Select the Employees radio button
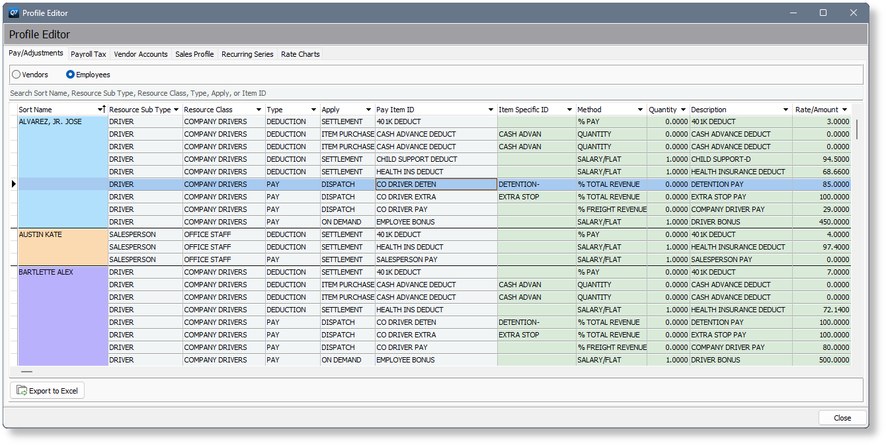Screen dimensions: 886x445 point(70,75)
